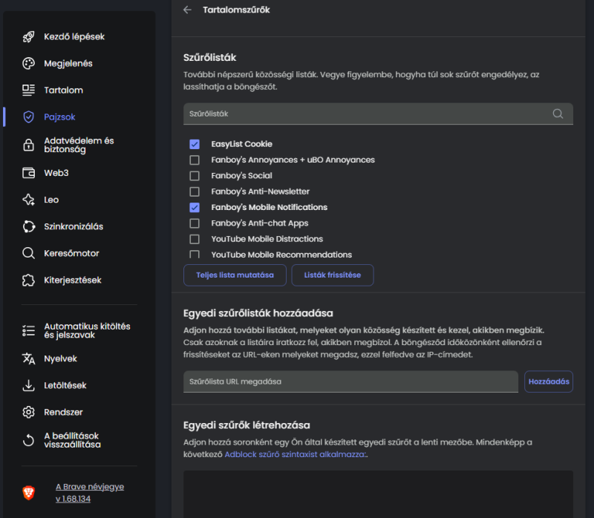Click the Tartalomszűrők page title
The height and width of the screenshot is (518, 594).
pos(236,10)
